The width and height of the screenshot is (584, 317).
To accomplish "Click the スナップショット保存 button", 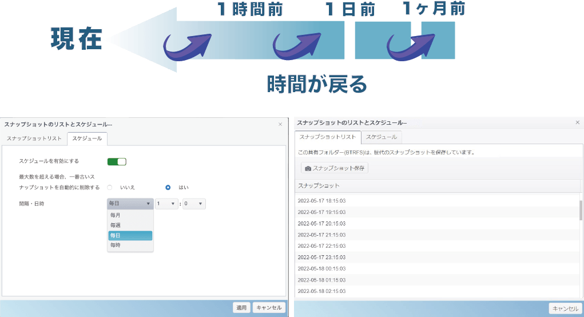I will 335,168.
